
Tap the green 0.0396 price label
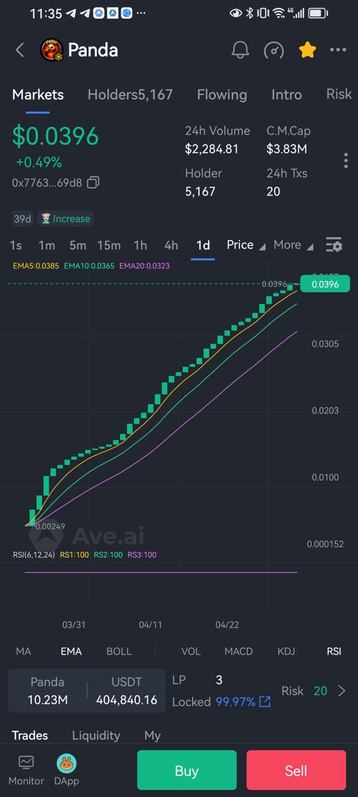(x=325, y=284)
